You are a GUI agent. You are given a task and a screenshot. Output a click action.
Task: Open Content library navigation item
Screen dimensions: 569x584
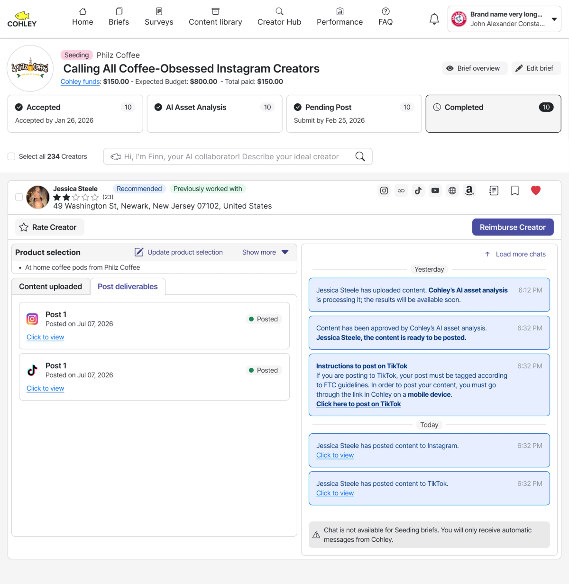click(215, 17)
